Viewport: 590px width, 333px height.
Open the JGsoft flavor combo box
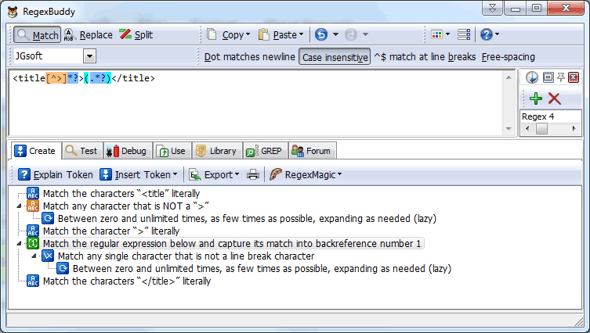pos(89,56)
